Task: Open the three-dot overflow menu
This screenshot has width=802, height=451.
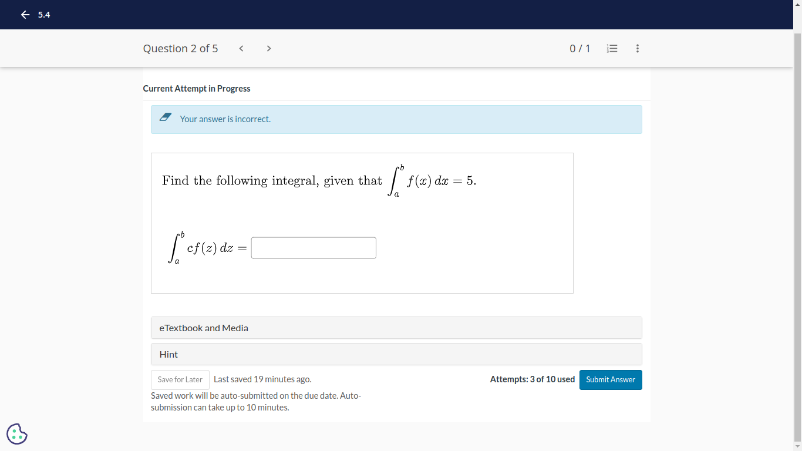Action: coord(638,48)
